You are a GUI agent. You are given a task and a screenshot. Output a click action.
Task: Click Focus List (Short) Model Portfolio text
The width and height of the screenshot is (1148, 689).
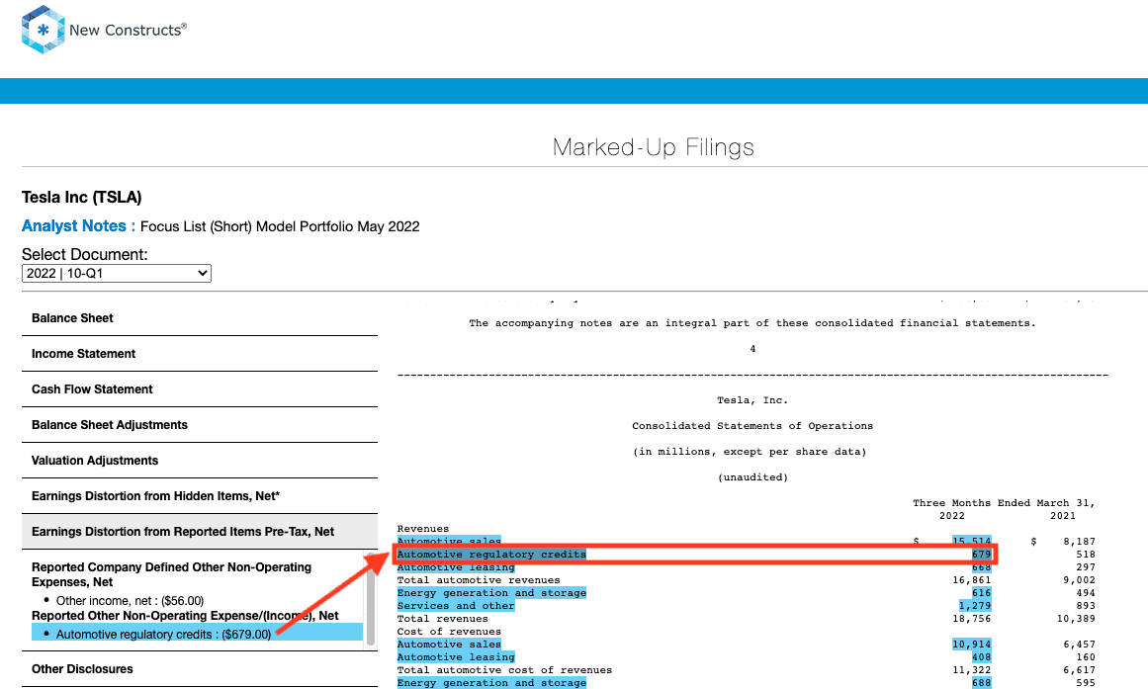click(x=280, y=226)
